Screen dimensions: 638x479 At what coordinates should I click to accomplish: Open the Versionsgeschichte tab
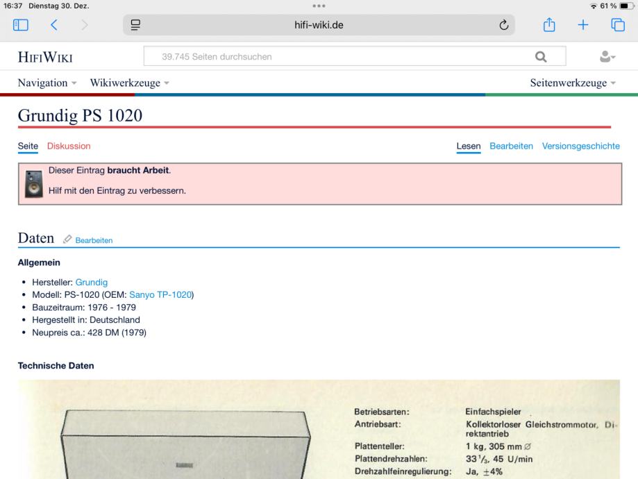[x=580, y=146]
